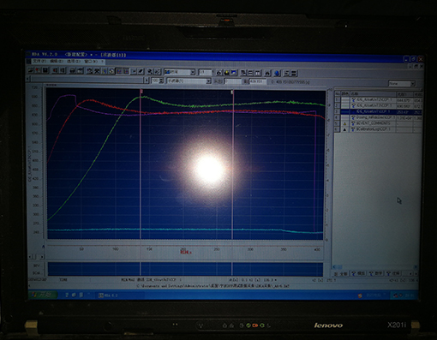The height and width of the screenshot is (340, 437).
Task: Click the yellow warning icon on SEVENT_COMMENTS row
Action: [344, 123]
